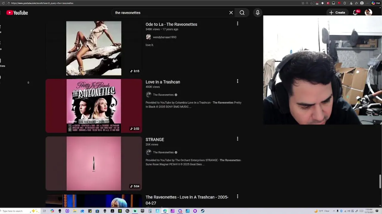The height and width of the screenshot is (214, 382).
Task: Play the pink STRANGE thumbnail
Action: click(x=94, y=163)
